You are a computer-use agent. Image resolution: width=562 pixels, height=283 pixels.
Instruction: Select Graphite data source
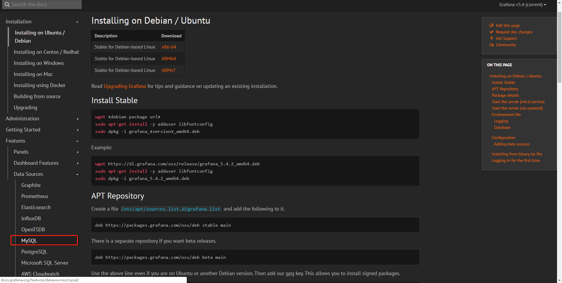(x=31, y=185)
